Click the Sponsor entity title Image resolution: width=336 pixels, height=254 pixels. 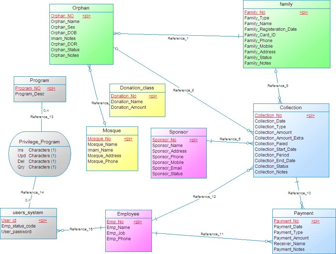[178, 132]
